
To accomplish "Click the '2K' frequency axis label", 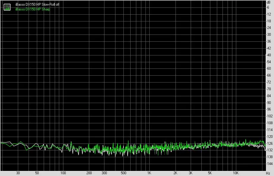I will coord(175,173).
